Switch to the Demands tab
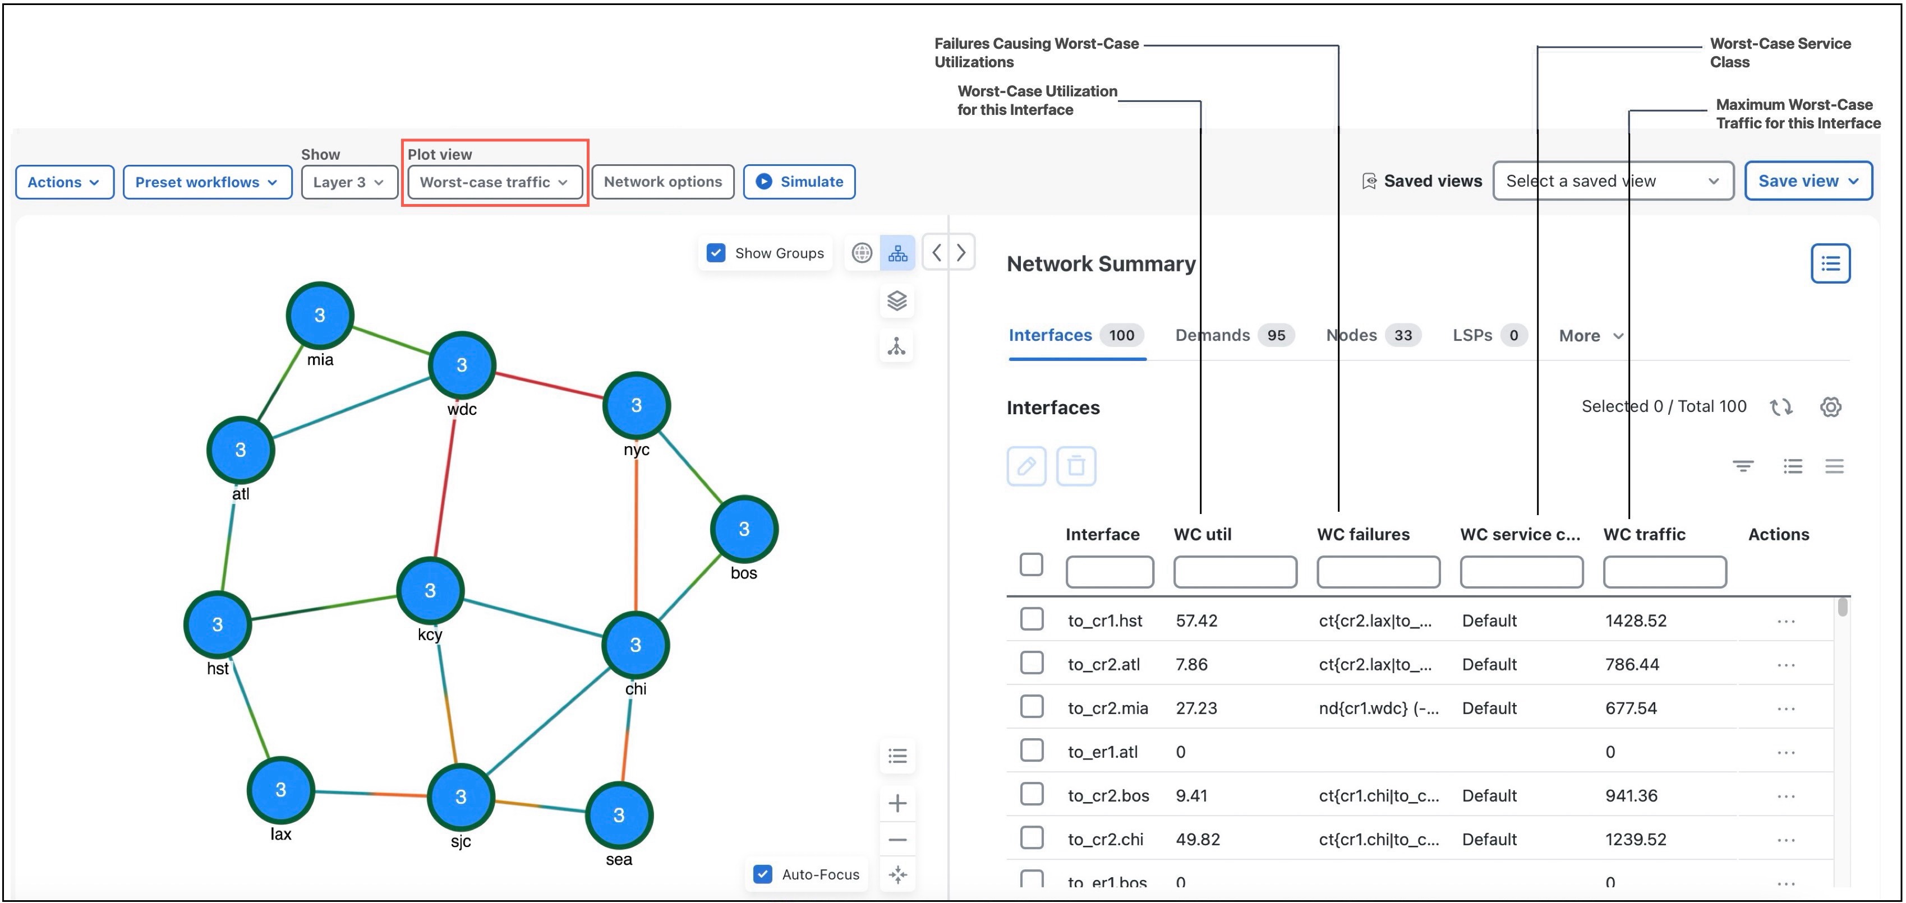Viewport: 1906px width, 903px height. pyautogui.click(x=1212, y=335)
